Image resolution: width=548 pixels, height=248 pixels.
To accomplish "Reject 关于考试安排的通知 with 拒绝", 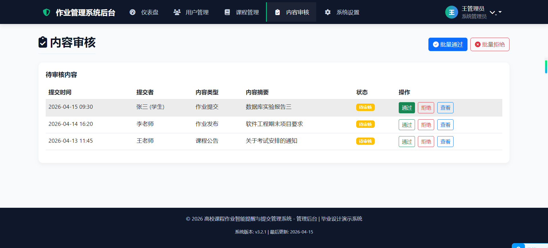I will (x=426, y=142).
